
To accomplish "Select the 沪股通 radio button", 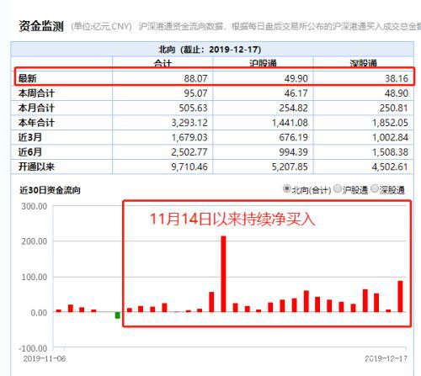I will [x=338, y=188].
